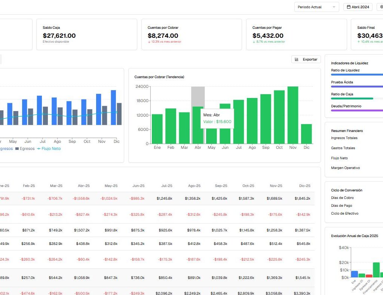The height and width of the screenshot is (295, 383).
Task: Click the Sep bar in Cuentas por Cobrar chart
Action: tap(266, 119)
